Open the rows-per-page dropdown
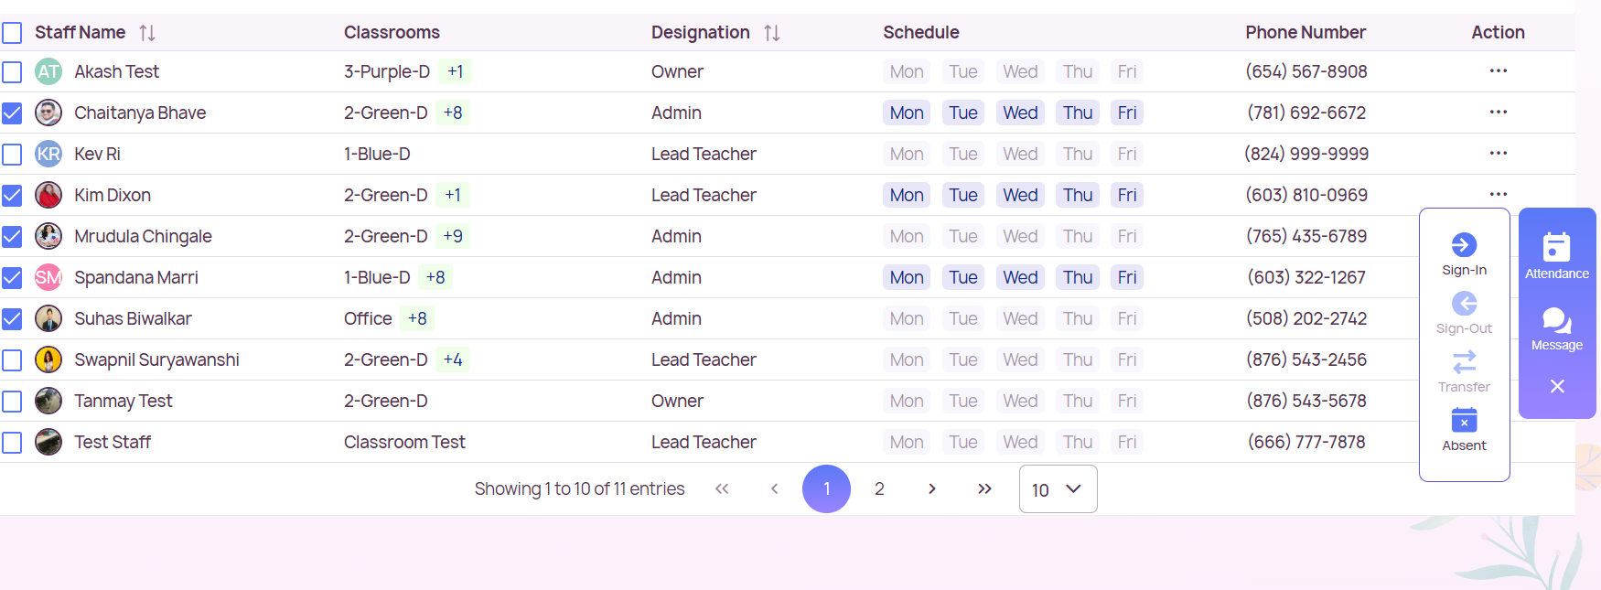Image resolution: width=1601 pixels, height=590 pixels. click(x=1058, y=489)
